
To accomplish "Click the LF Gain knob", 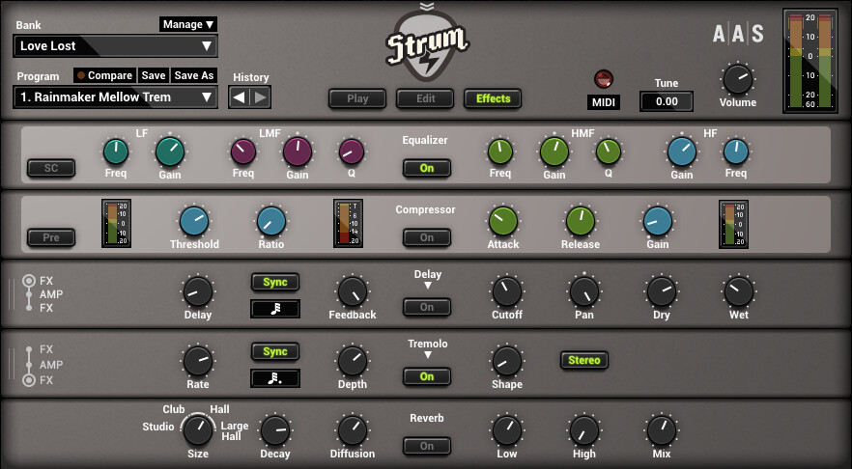I will [x=170, y=151].
